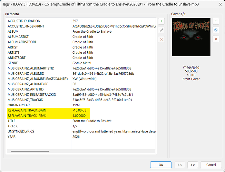The image size is (225, 172).
Task: Select REPLAYGAIN_TRACK_PEAK field name
Action: click(27, 116)
